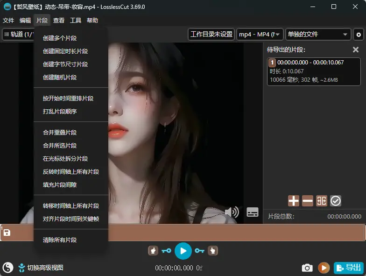Play the video

[x=183, y=251]
